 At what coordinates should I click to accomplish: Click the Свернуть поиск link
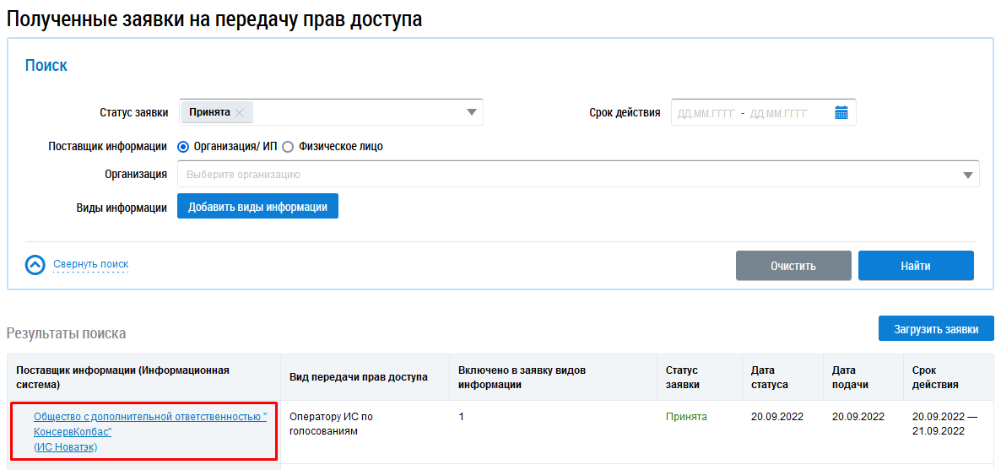(91, 264)
